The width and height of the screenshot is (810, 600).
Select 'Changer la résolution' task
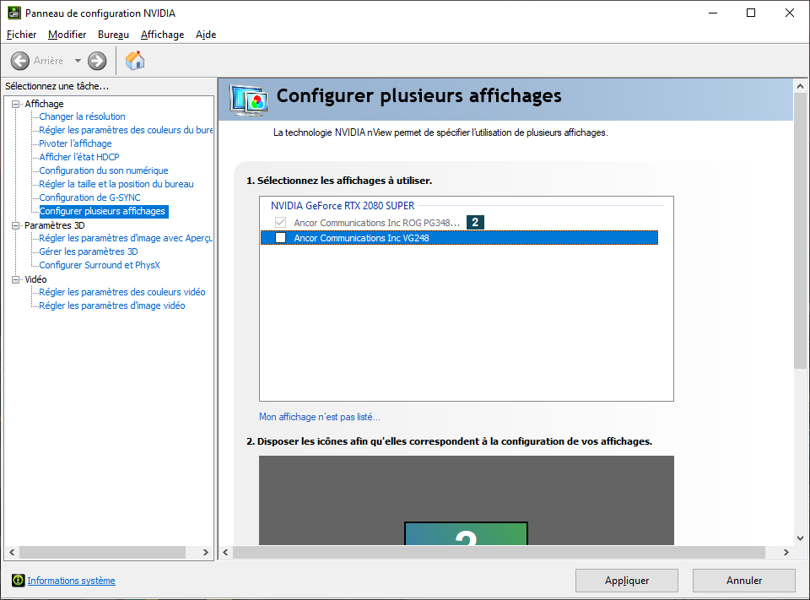pos(82,116)
